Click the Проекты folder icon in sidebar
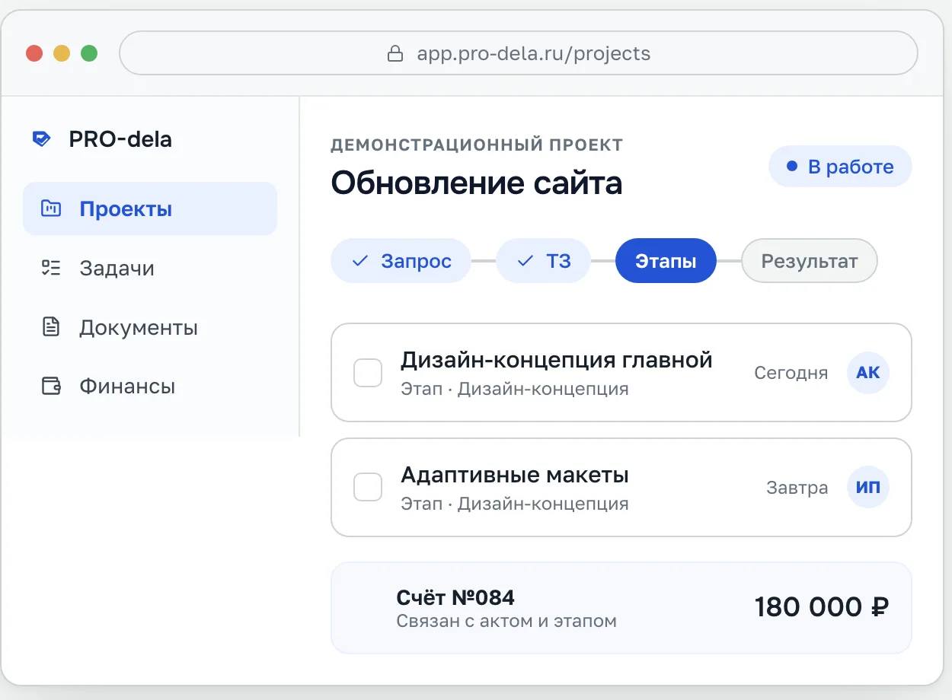 coord(51,208)
